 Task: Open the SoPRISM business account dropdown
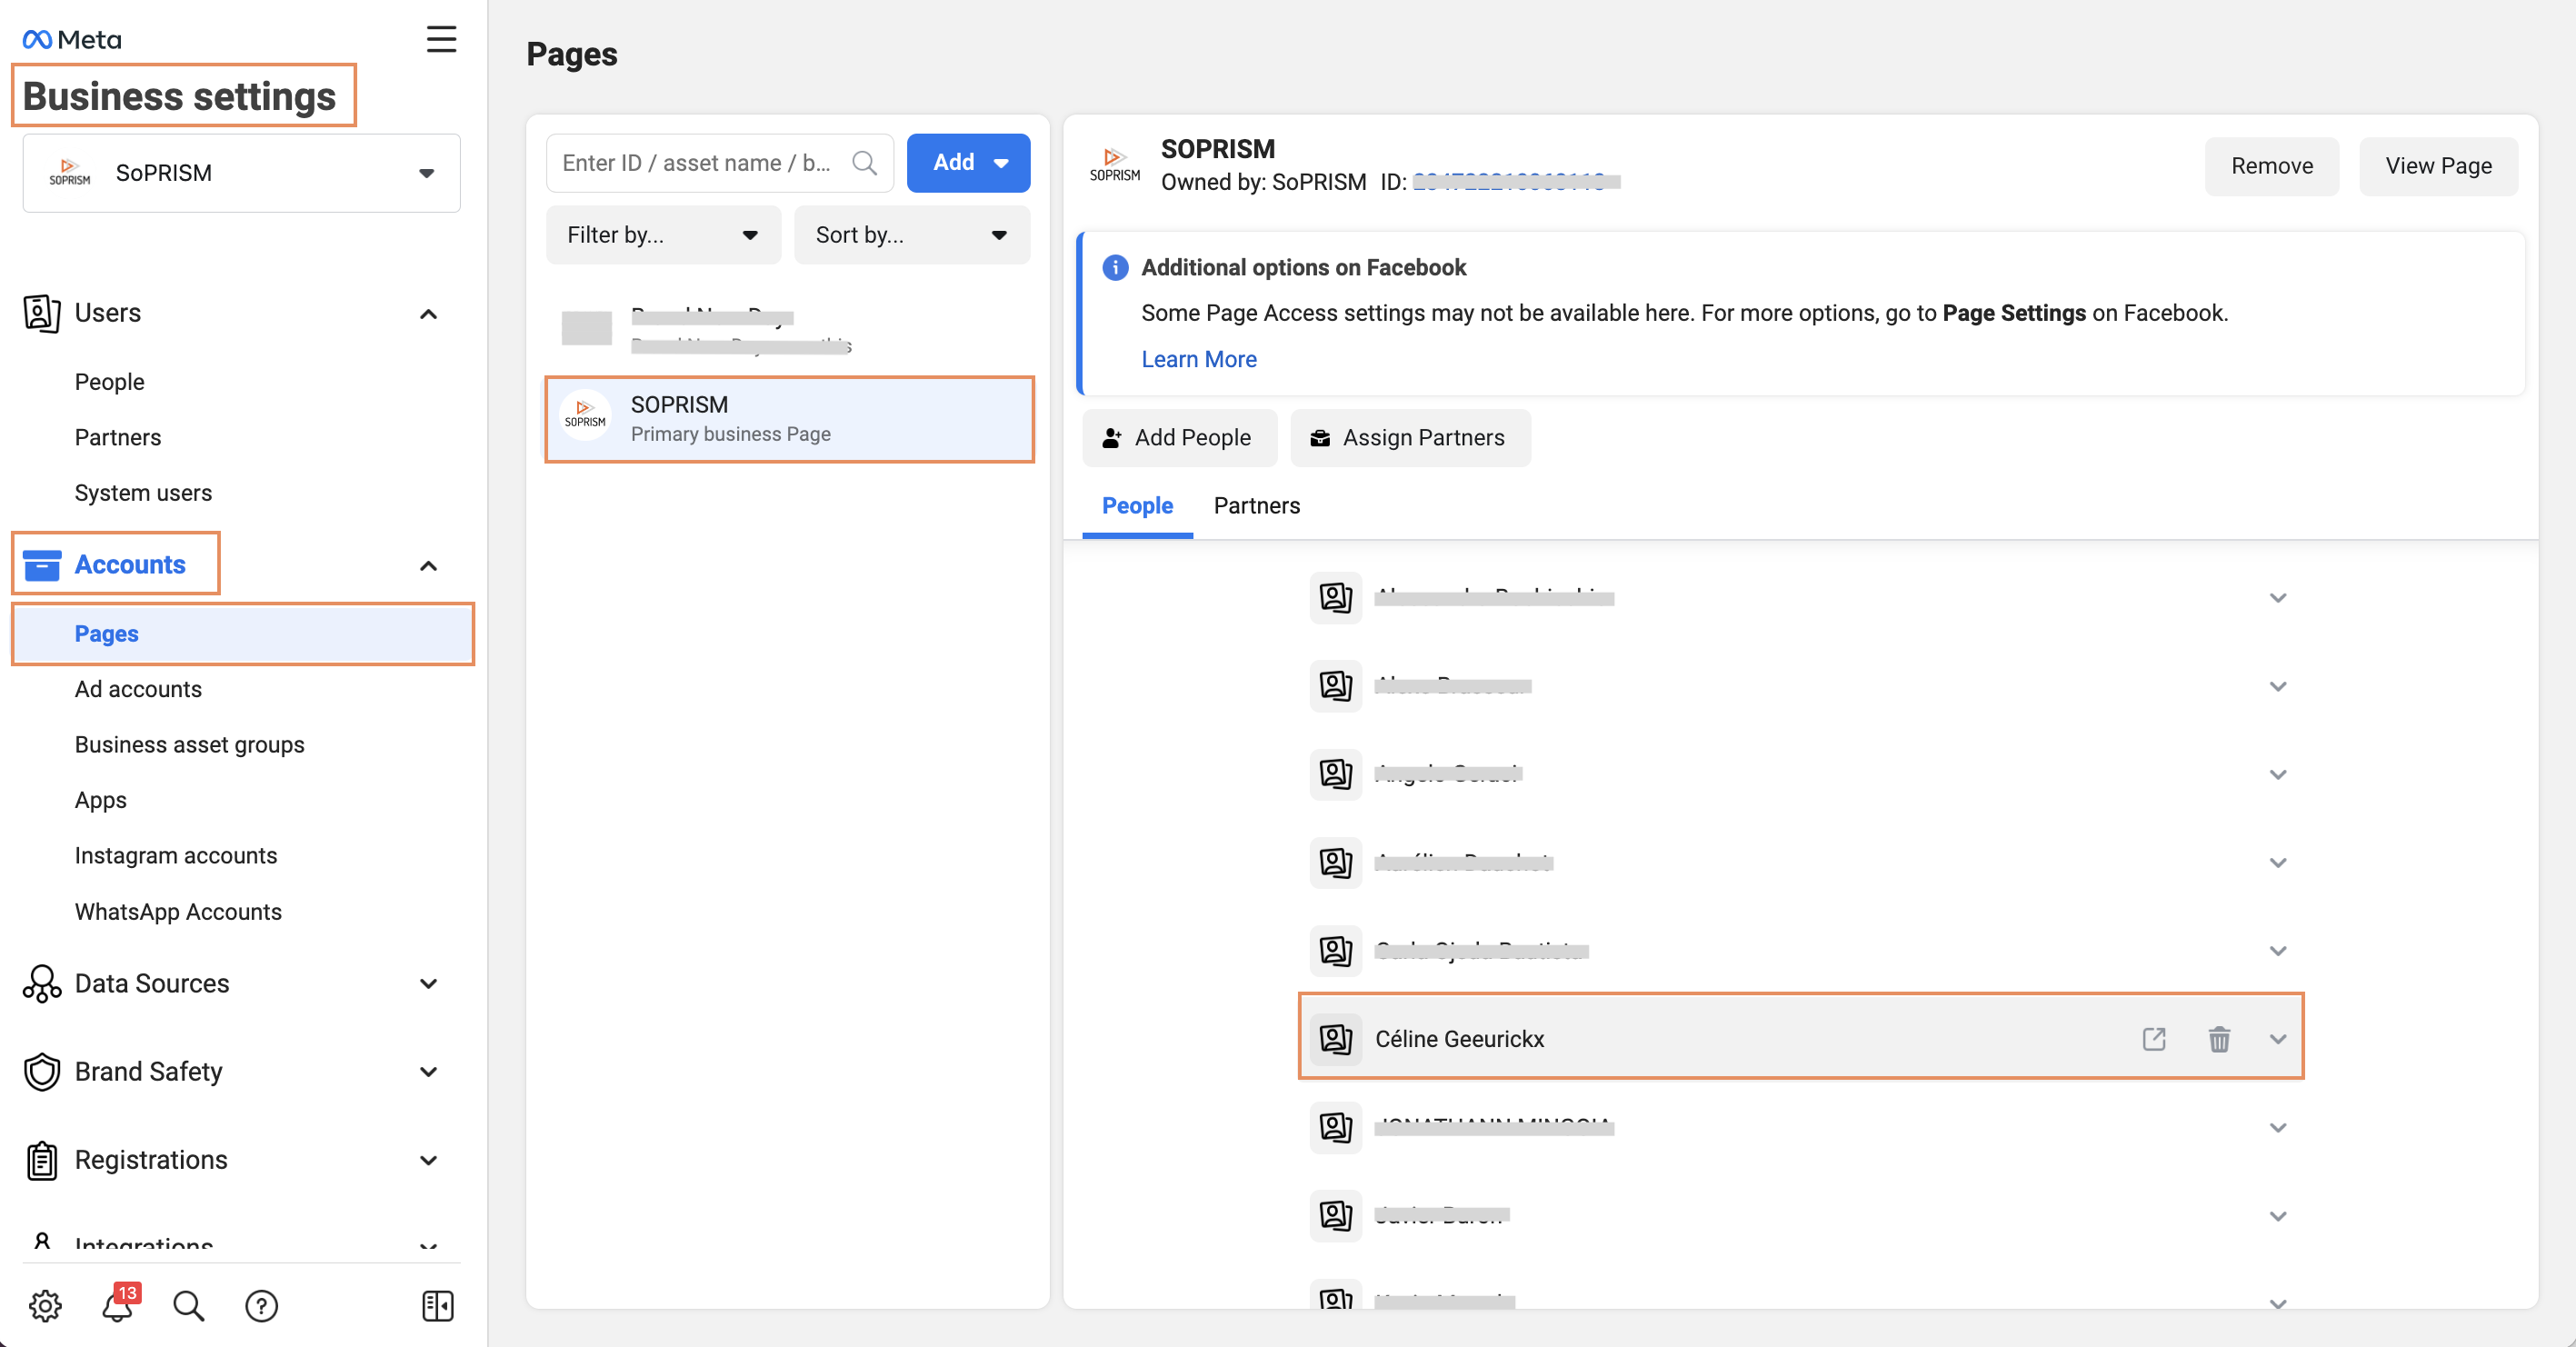point(241,173)
